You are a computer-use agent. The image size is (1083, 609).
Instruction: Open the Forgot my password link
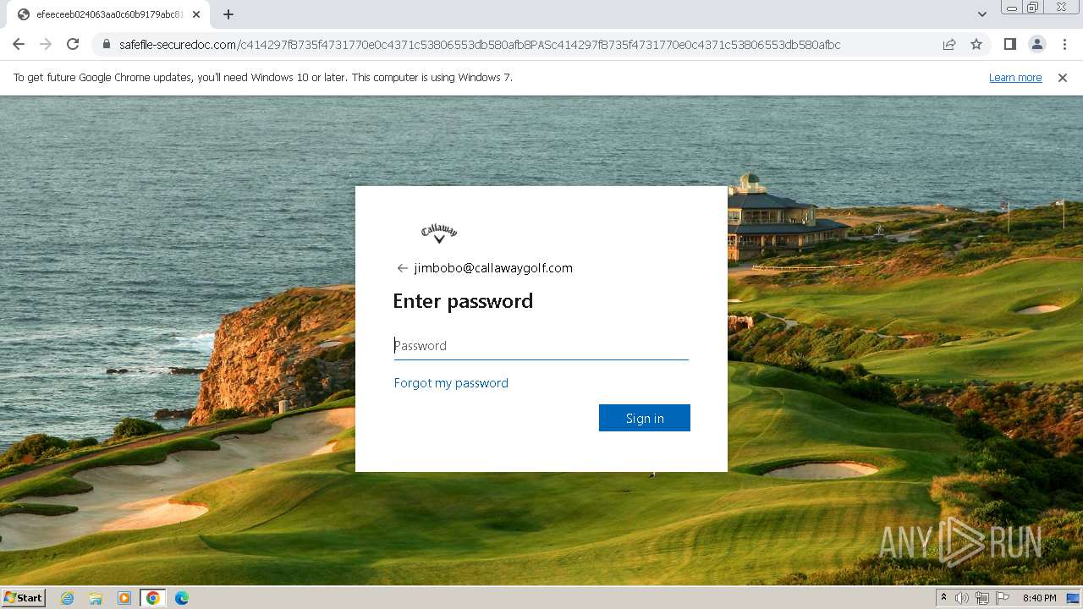click(451, 383)
